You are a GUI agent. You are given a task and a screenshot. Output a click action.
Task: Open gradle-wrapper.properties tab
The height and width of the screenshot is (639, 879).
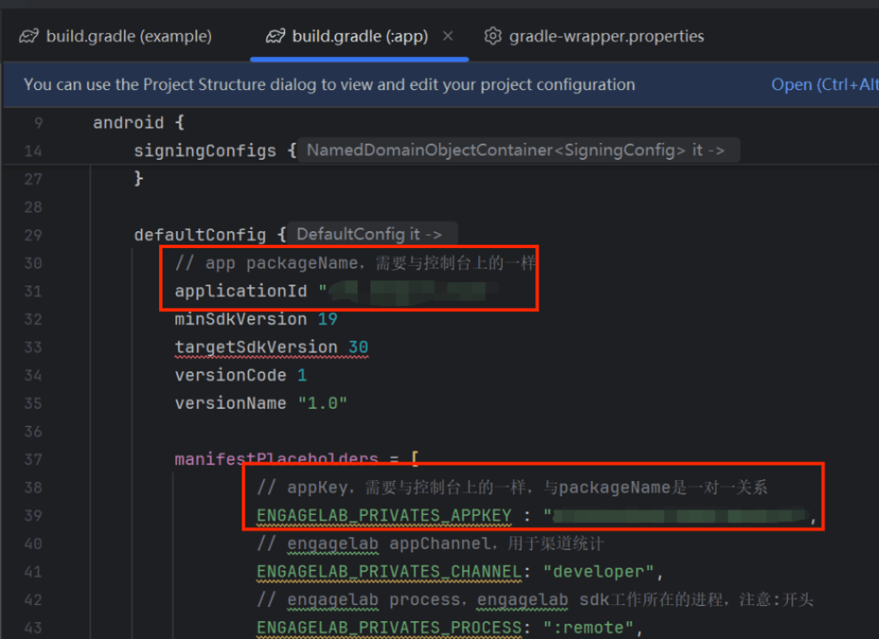594,37
